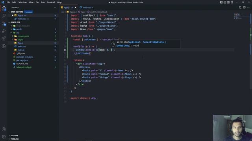Open index.js in the src folder
This screenshot has height=141, width=252.
tap(33, 50)
